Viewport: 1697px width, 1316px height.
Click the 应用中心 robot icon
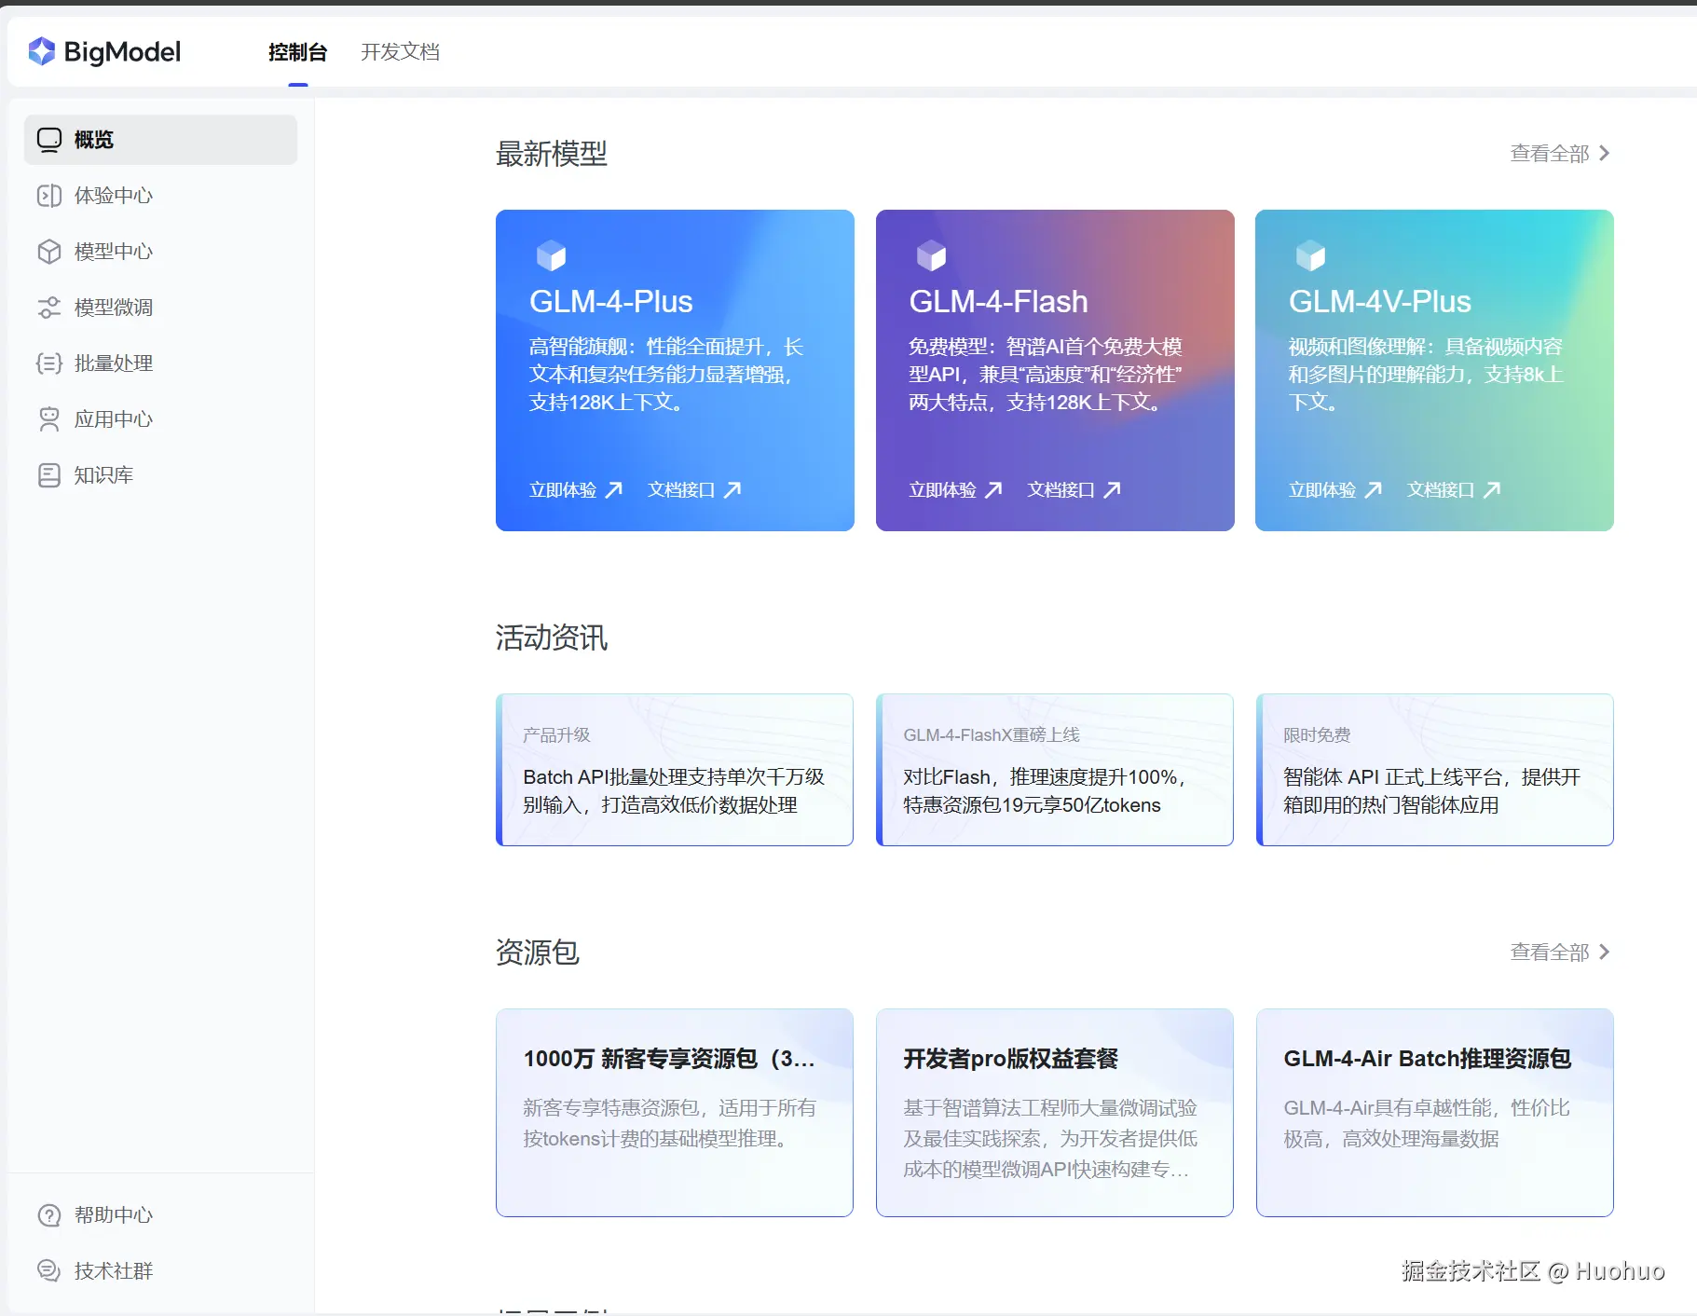click(x=49, y=419)
